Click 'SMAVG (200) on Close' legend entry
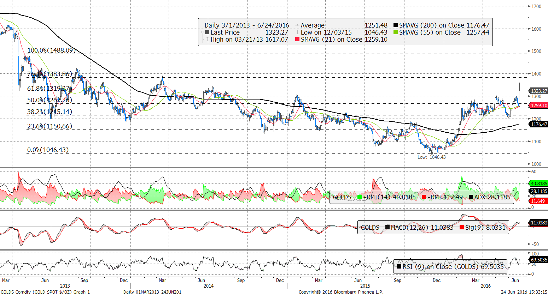 point(432,25)
